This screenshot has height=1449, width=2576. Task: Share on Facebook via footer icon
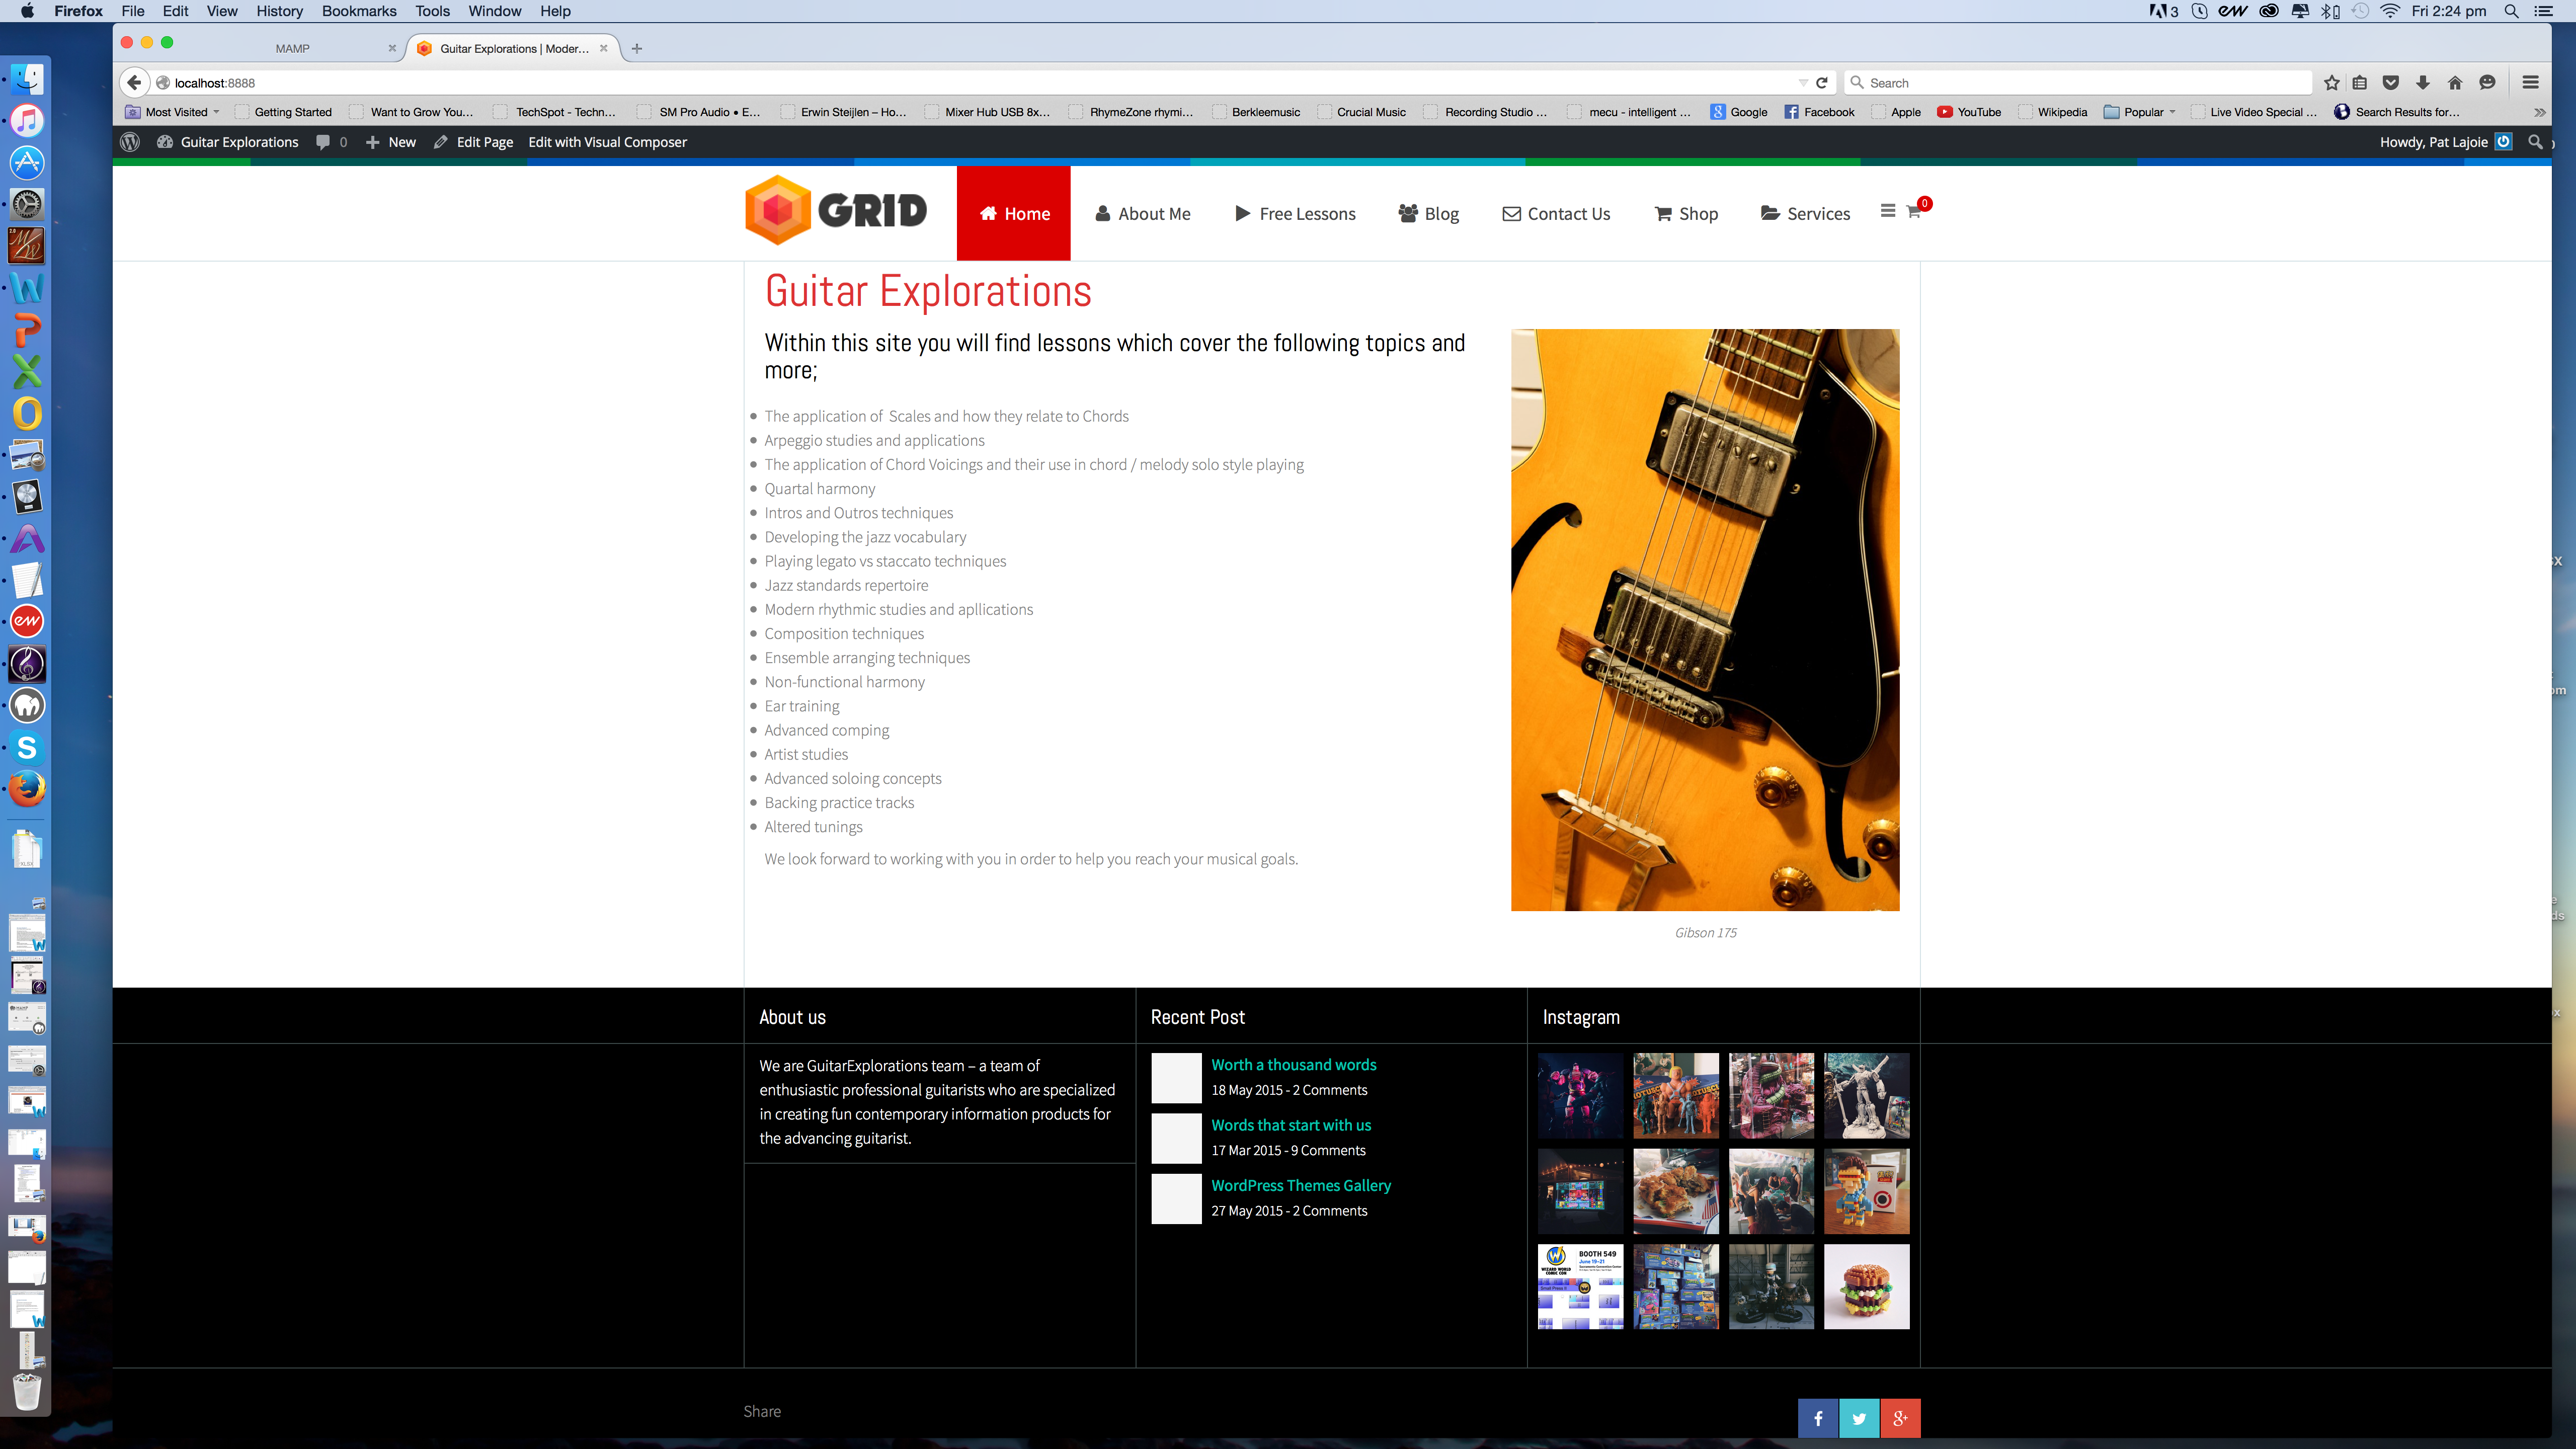point(1818,1418)
